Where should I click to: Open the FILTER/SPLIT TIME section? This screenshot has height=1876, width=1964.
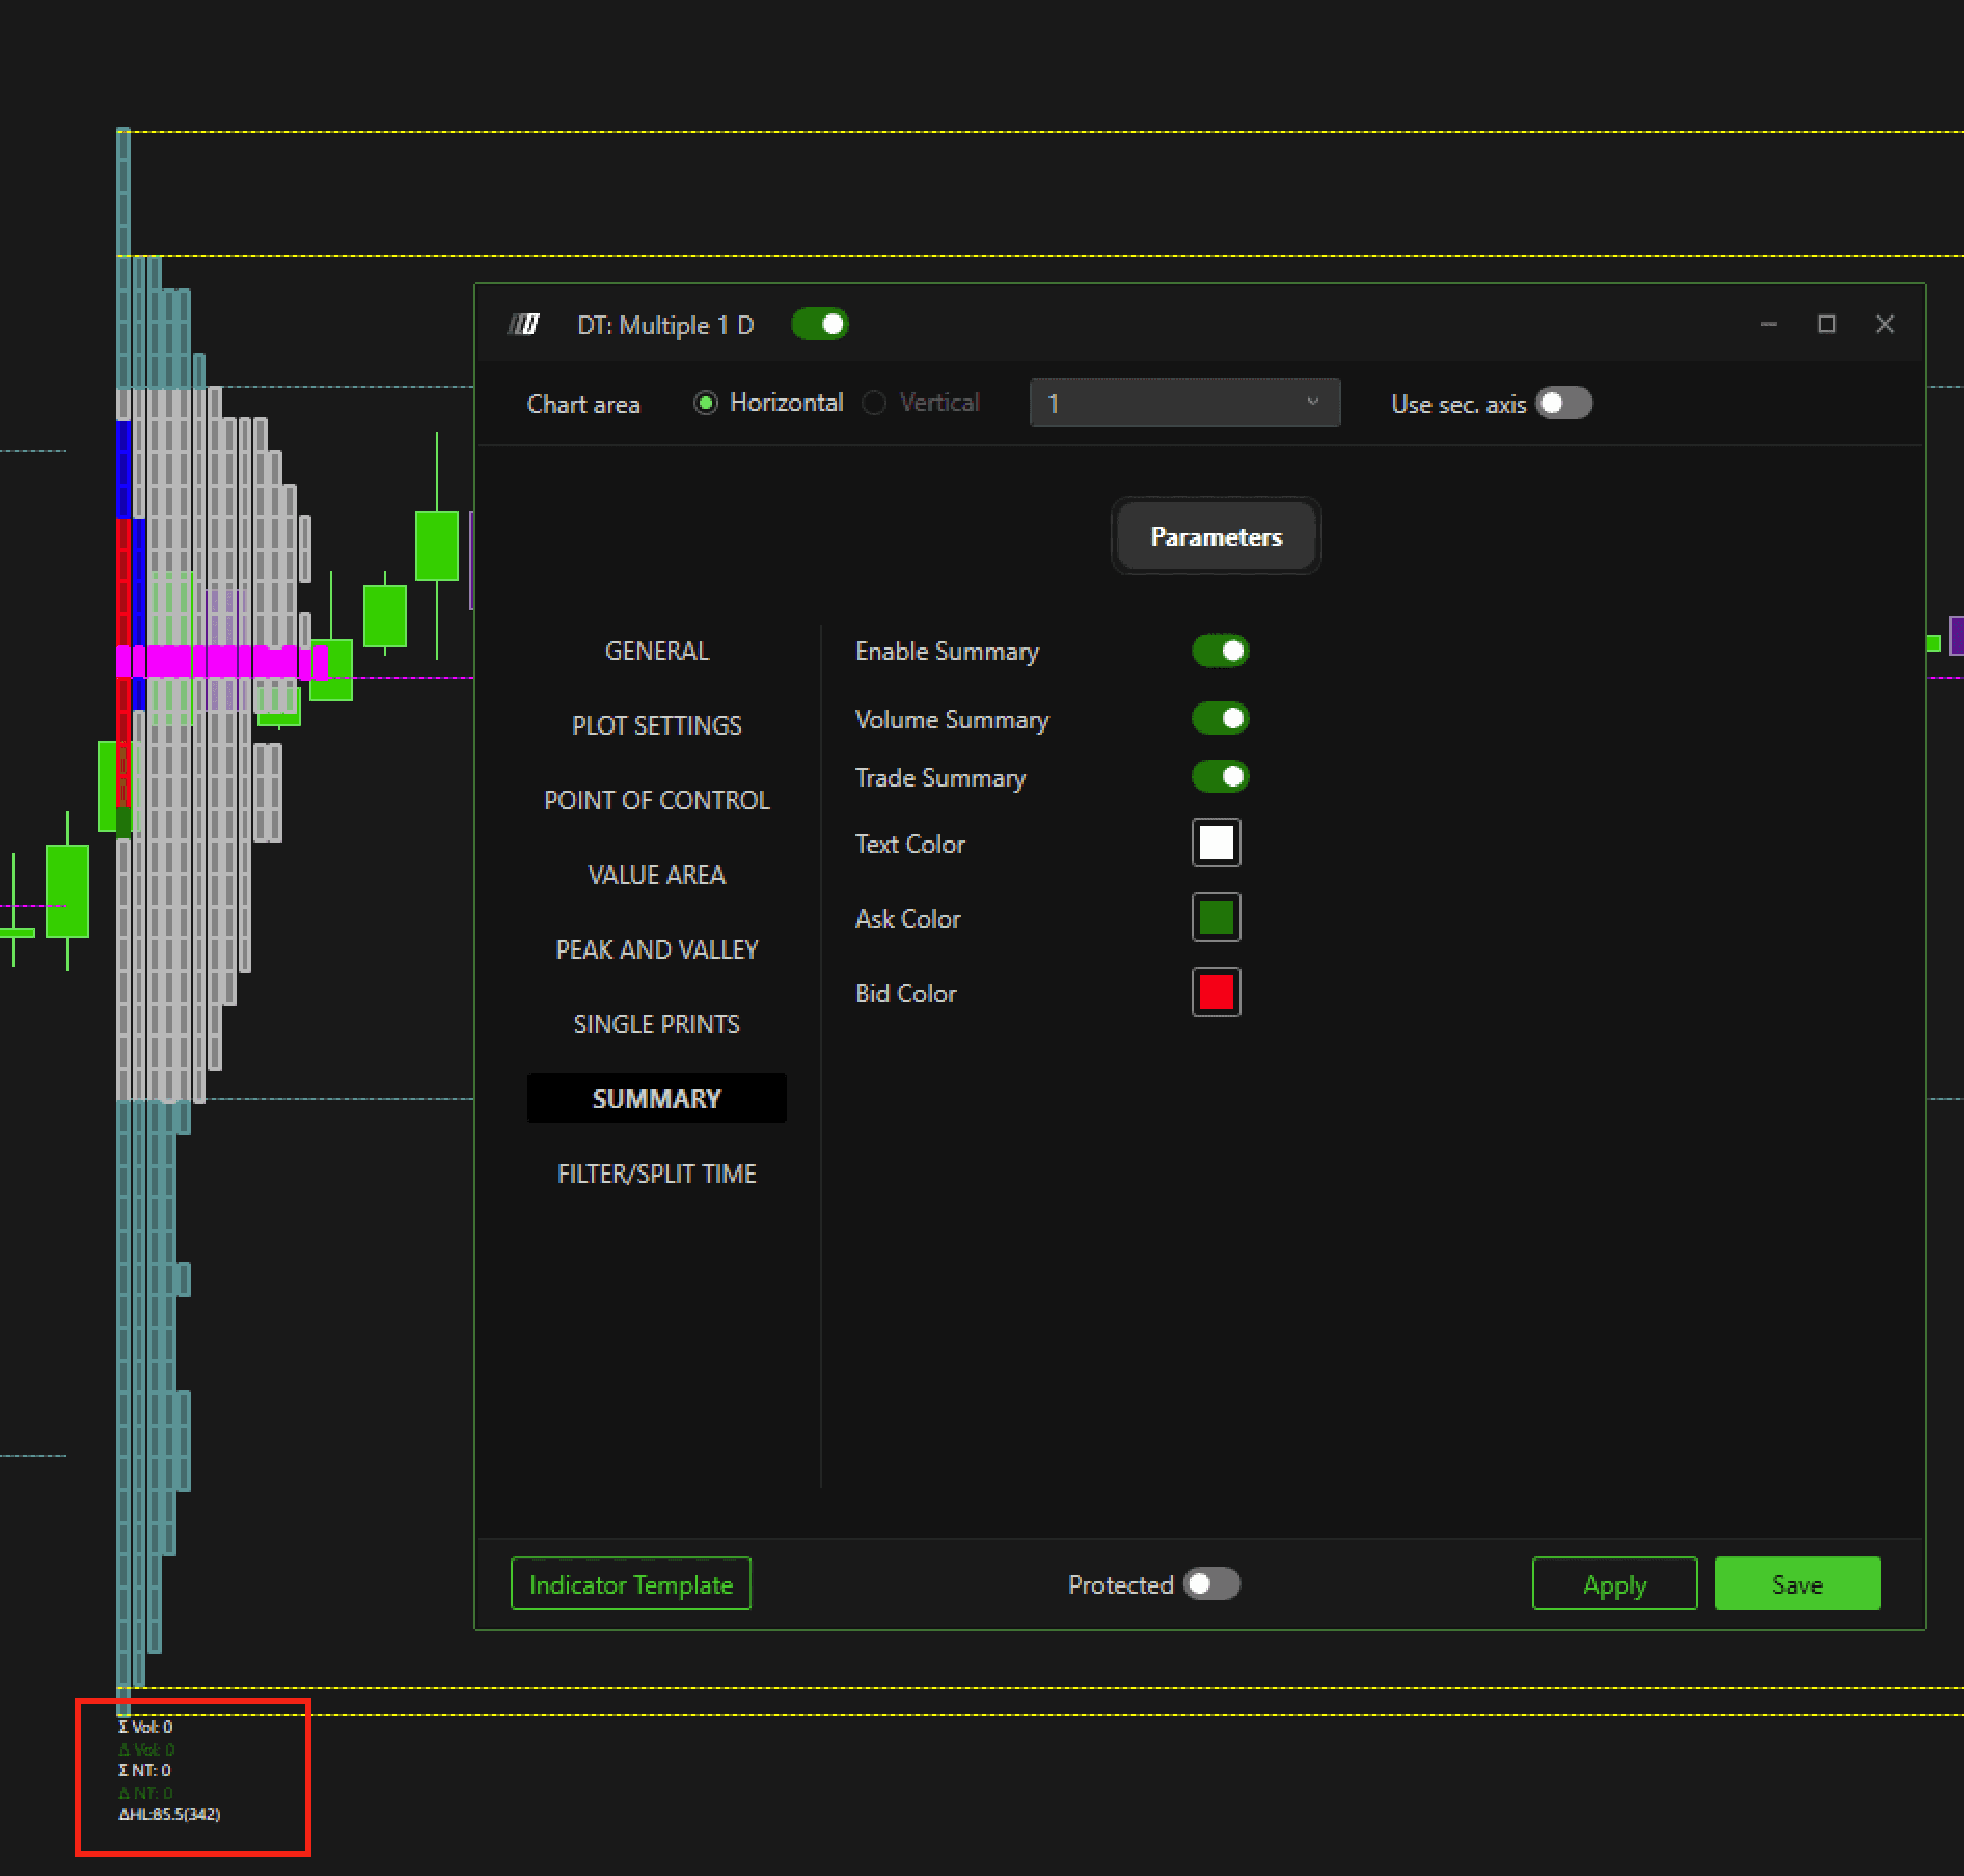657,1174
